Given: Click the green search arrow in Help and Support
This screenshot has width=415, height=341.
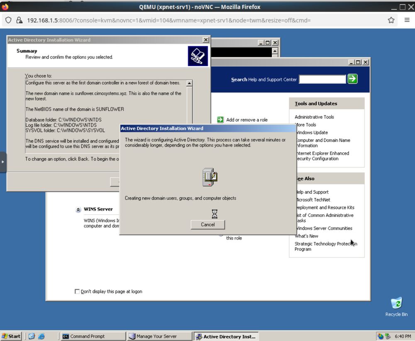Looking at the screenshot, I should [352, 79].
